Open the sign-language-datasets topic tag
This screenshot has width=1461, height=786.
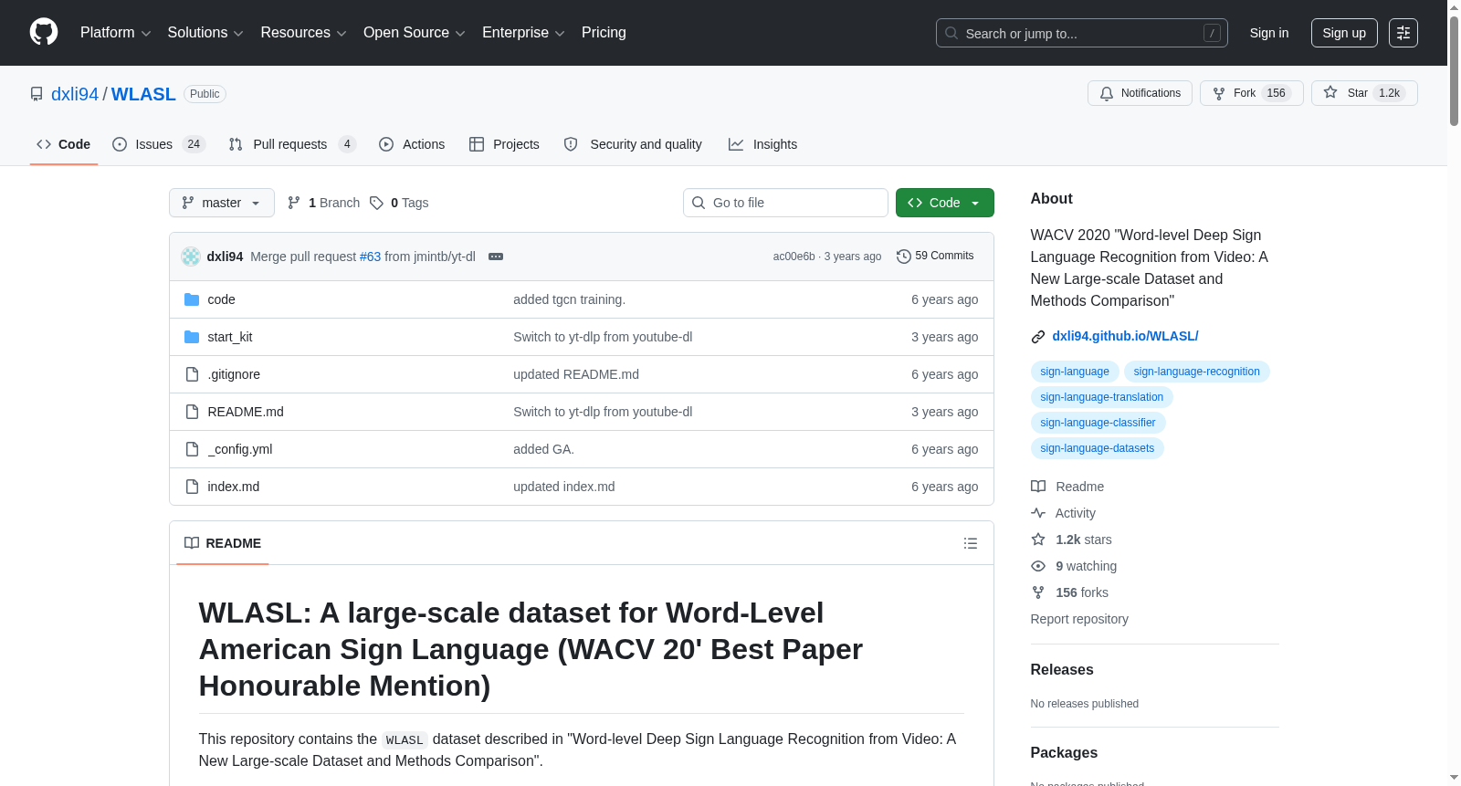(1097, 448)
